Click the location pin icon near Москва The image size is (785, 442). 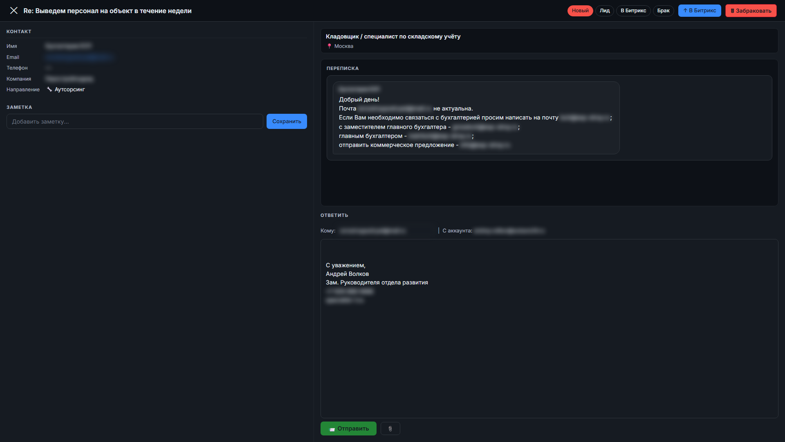click(x=329, y=46)
